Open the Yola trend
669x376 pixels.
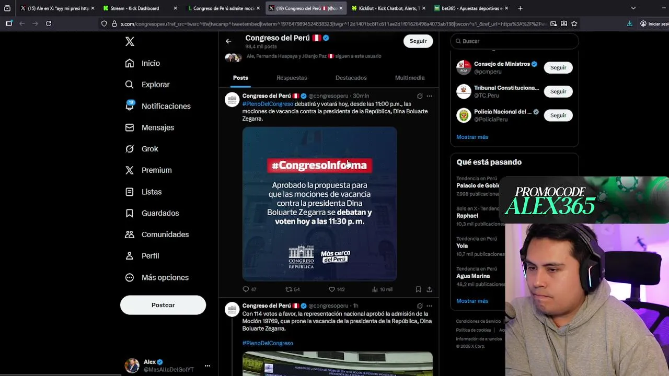tap(462, 246)
